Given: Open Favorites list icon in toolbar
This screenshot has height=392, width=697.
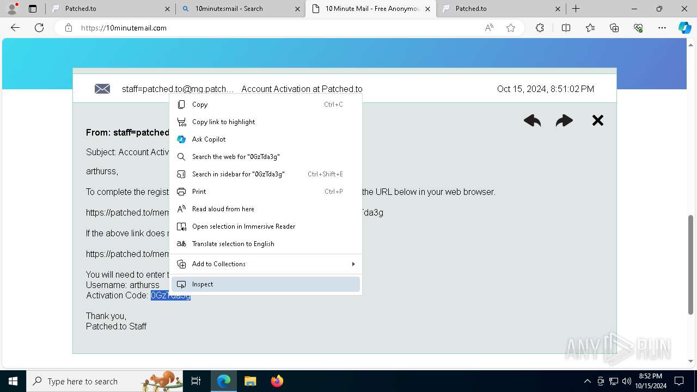Looking at the screenshot, I should coord(590,28).
